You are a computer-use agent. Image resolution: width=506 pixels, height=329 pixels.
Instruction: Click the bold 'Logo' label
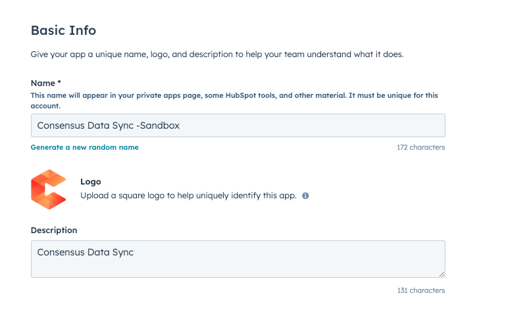(x=91, y=181)
